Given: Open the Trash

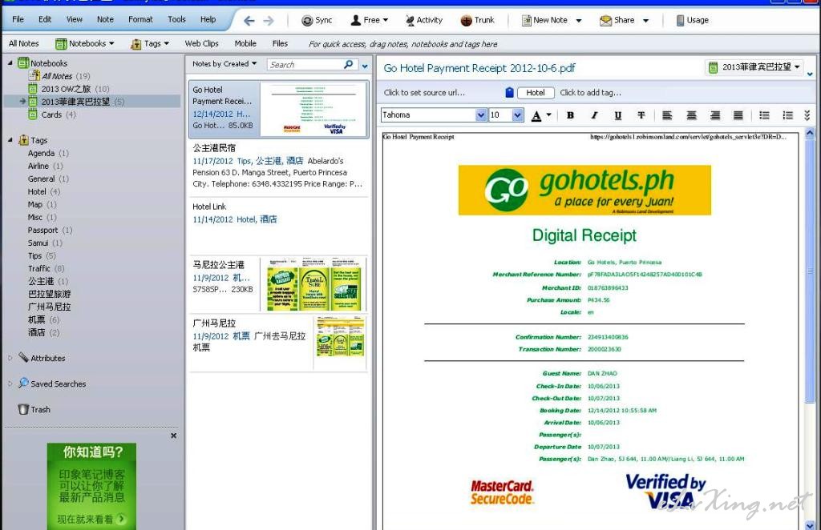Looking at the screenshot, I should click(x=34, y=409).
